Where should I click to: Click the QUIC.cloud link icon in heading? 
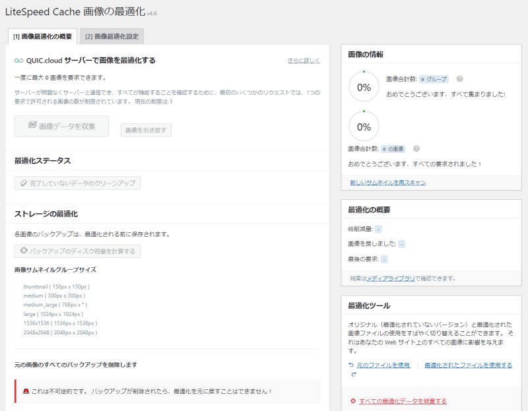(x=18, y=61)
